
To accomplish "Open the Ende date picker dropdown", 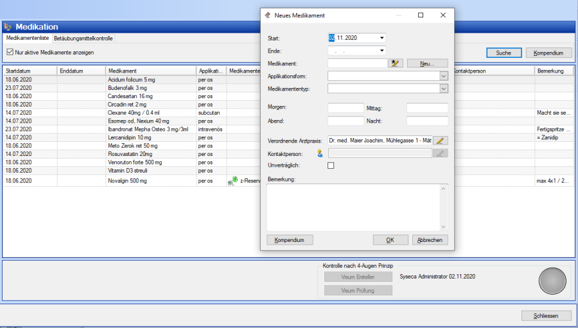I will [x=382, y=51].
